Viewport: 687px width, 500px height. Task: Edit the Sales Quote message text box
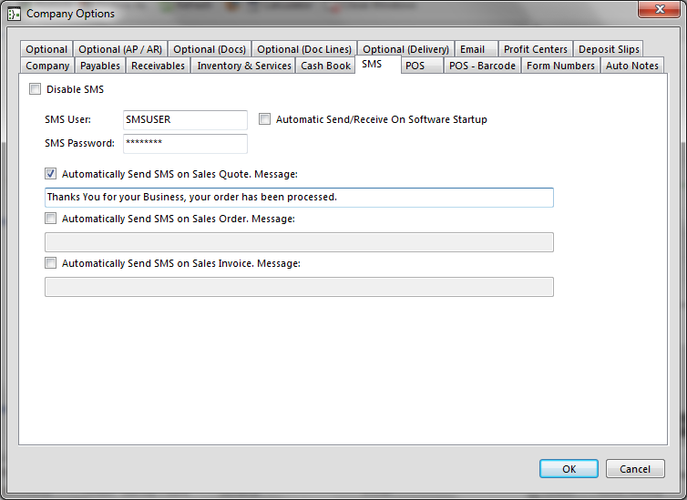(x=299, y=198)
